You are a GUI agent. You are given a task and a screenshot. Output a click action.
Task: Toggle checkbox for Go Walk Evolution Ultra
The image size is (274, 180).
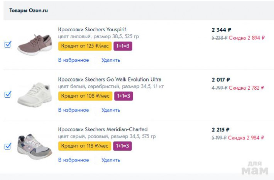(x=8, y=94)
